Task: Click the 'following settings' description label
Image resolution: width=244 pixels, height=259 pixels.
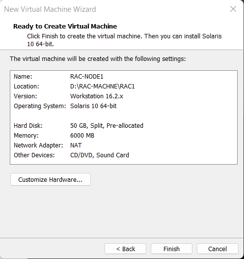Action: (98, 59)
